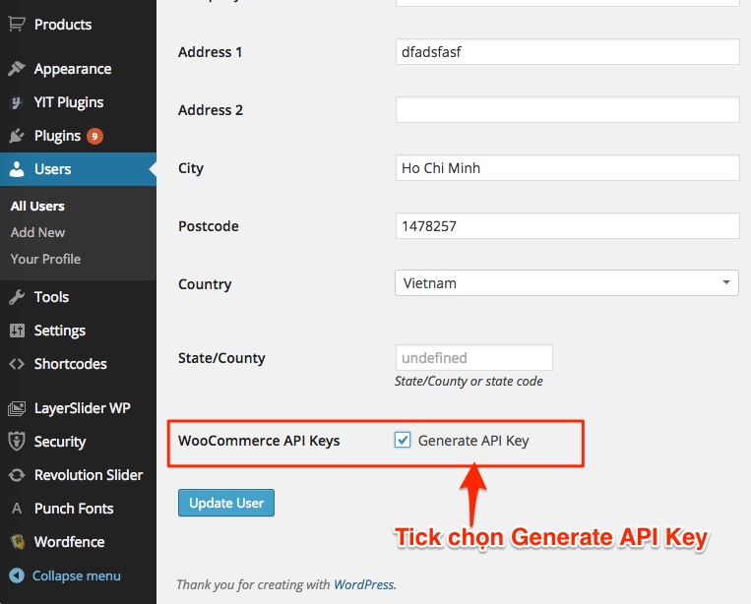Click the Users person icon

pos(17,169)
